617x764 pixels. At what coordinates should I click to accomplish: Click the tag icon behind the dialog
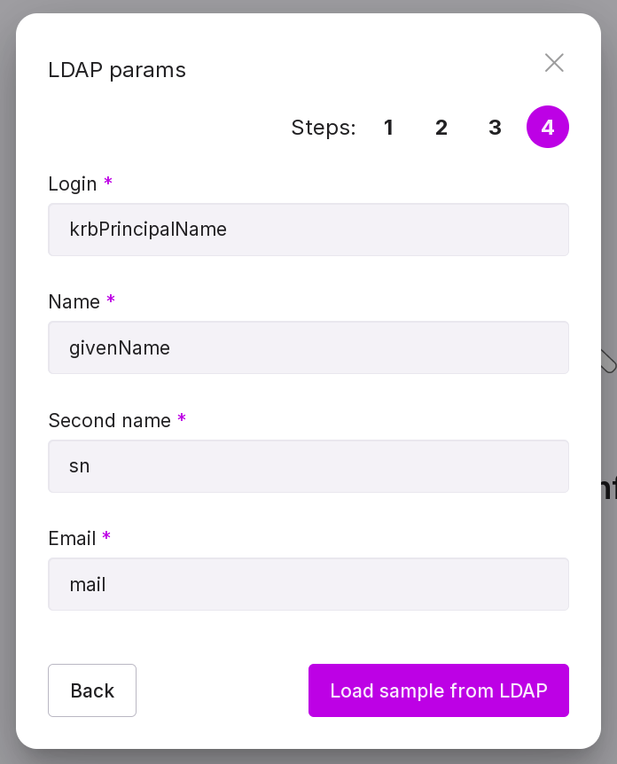[x=607, y=360]
